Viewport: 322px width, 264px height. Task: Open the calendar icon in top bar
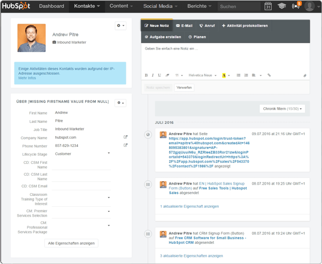pyautogui.click(x=268, y=6)
